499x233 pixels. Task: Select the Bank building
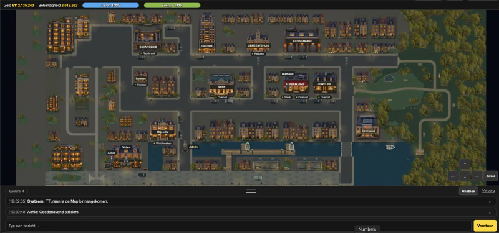tap(221, 85)
